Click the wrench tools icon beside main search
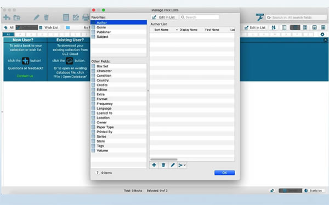329x205 pixels. coord(260,17)
